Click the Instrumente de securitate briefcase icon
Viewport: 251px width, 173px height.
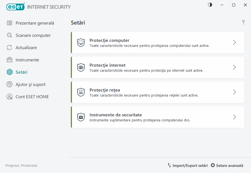(81, 117)
